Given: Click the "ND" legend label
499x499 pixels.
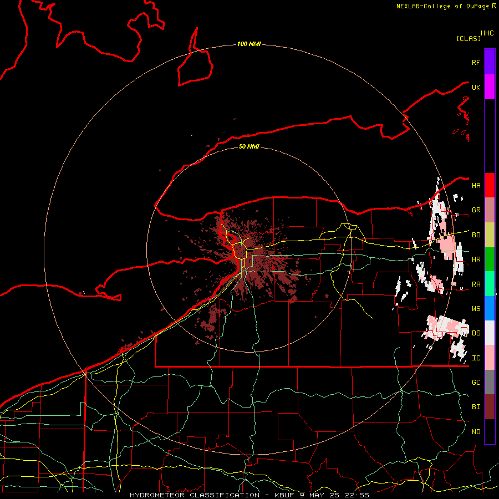Looking at the screenshot, I should tap(476, 432).
